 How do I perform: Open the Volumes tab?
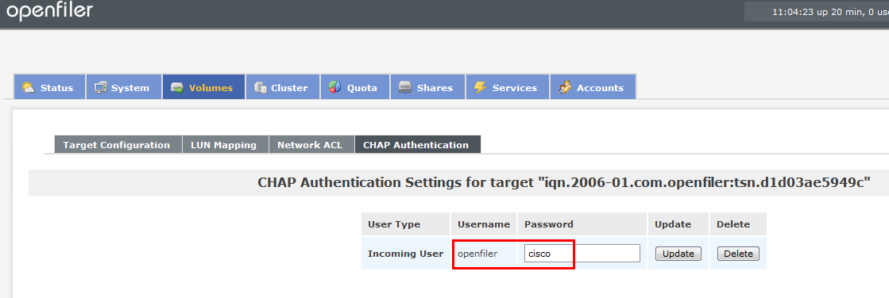point(203,87)
